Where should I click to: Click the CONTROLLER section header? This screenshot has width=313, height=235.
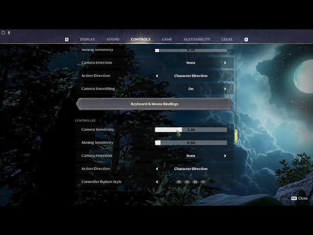85,120
